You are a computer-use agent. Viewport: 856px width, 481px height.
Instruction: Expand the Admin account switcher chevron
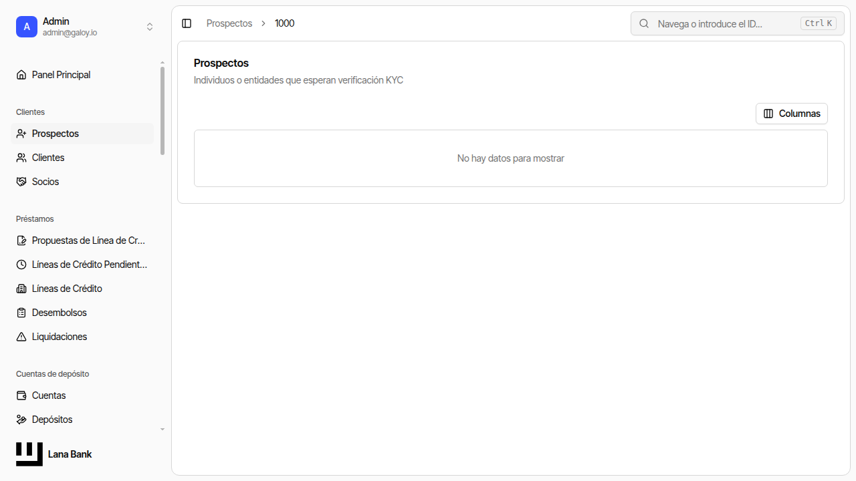click(150, 27)
